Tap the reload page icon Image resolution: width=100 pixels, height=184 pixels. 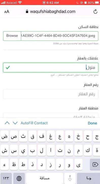[x=95, y=11]
